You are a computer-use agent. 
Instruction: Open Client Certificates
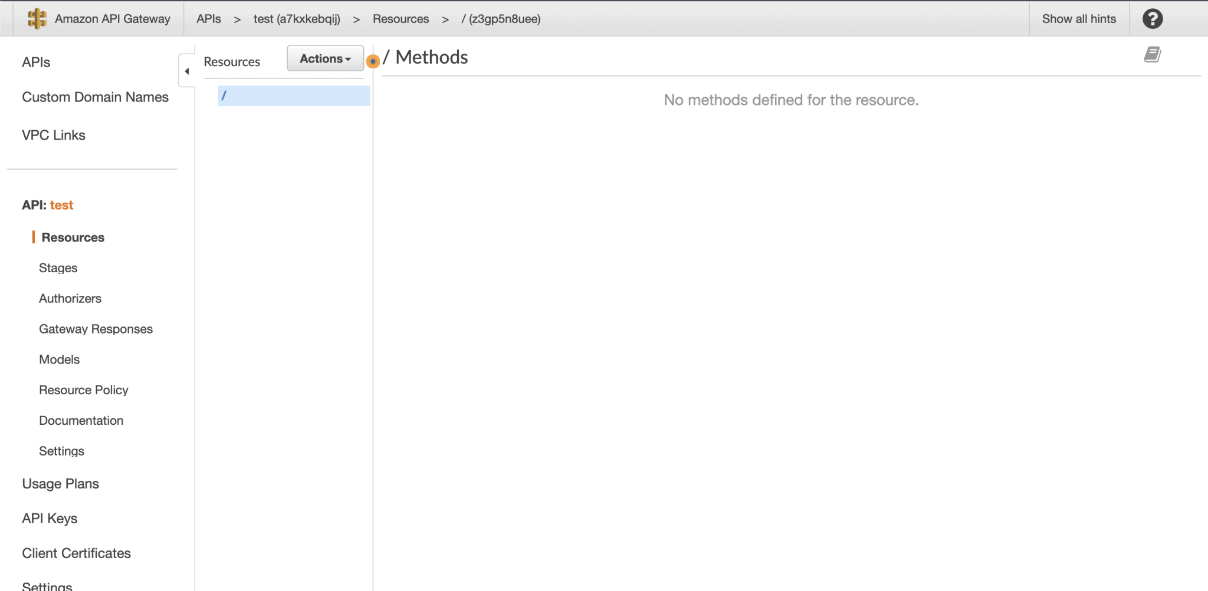tap(76, 553)
